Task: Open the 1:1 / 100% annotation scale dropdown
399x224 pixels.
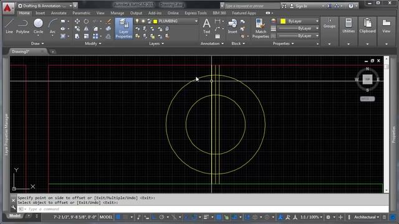Action: point(311,217)
